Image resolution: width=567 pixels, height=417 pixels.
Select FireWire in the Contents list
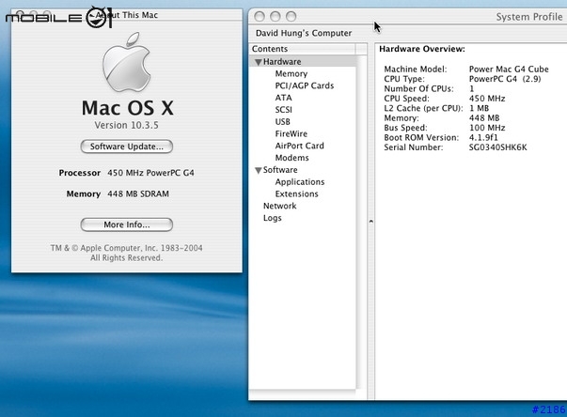pyautogui.click(x=291, y=133)
